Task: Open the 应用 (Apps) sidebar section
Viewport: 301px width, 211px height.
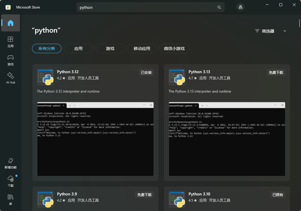Action: (x=11, y=42)
